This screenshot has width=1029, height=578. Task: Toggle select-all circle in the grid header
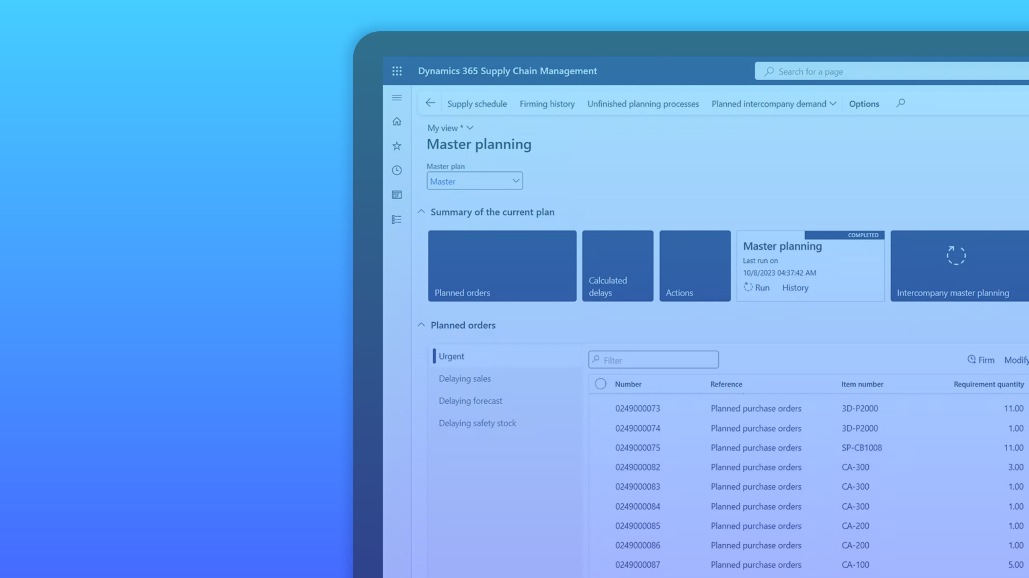click(x=600, y=384)
